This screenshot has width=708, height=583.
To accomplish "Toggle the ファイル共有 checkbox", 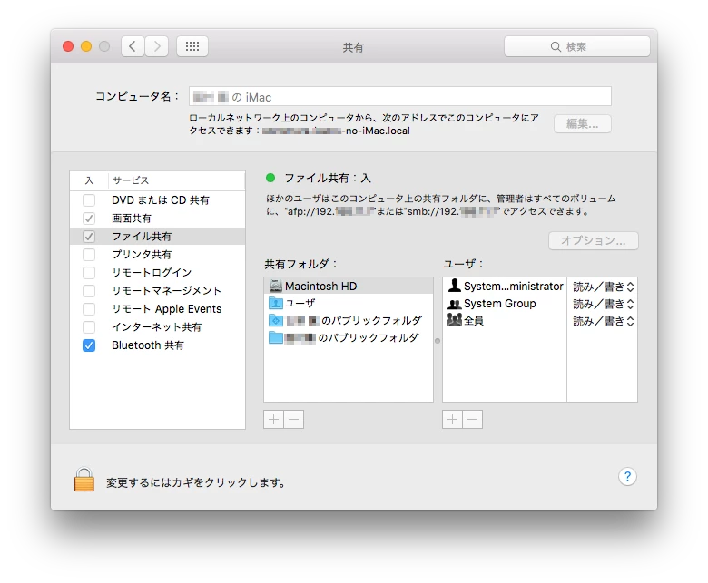I will [89, 237].
